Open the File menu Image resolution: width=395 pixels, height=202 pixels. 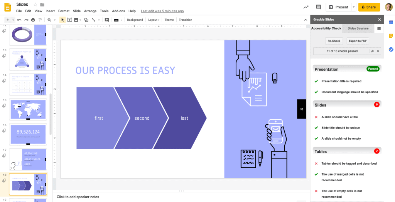[19, 11]
